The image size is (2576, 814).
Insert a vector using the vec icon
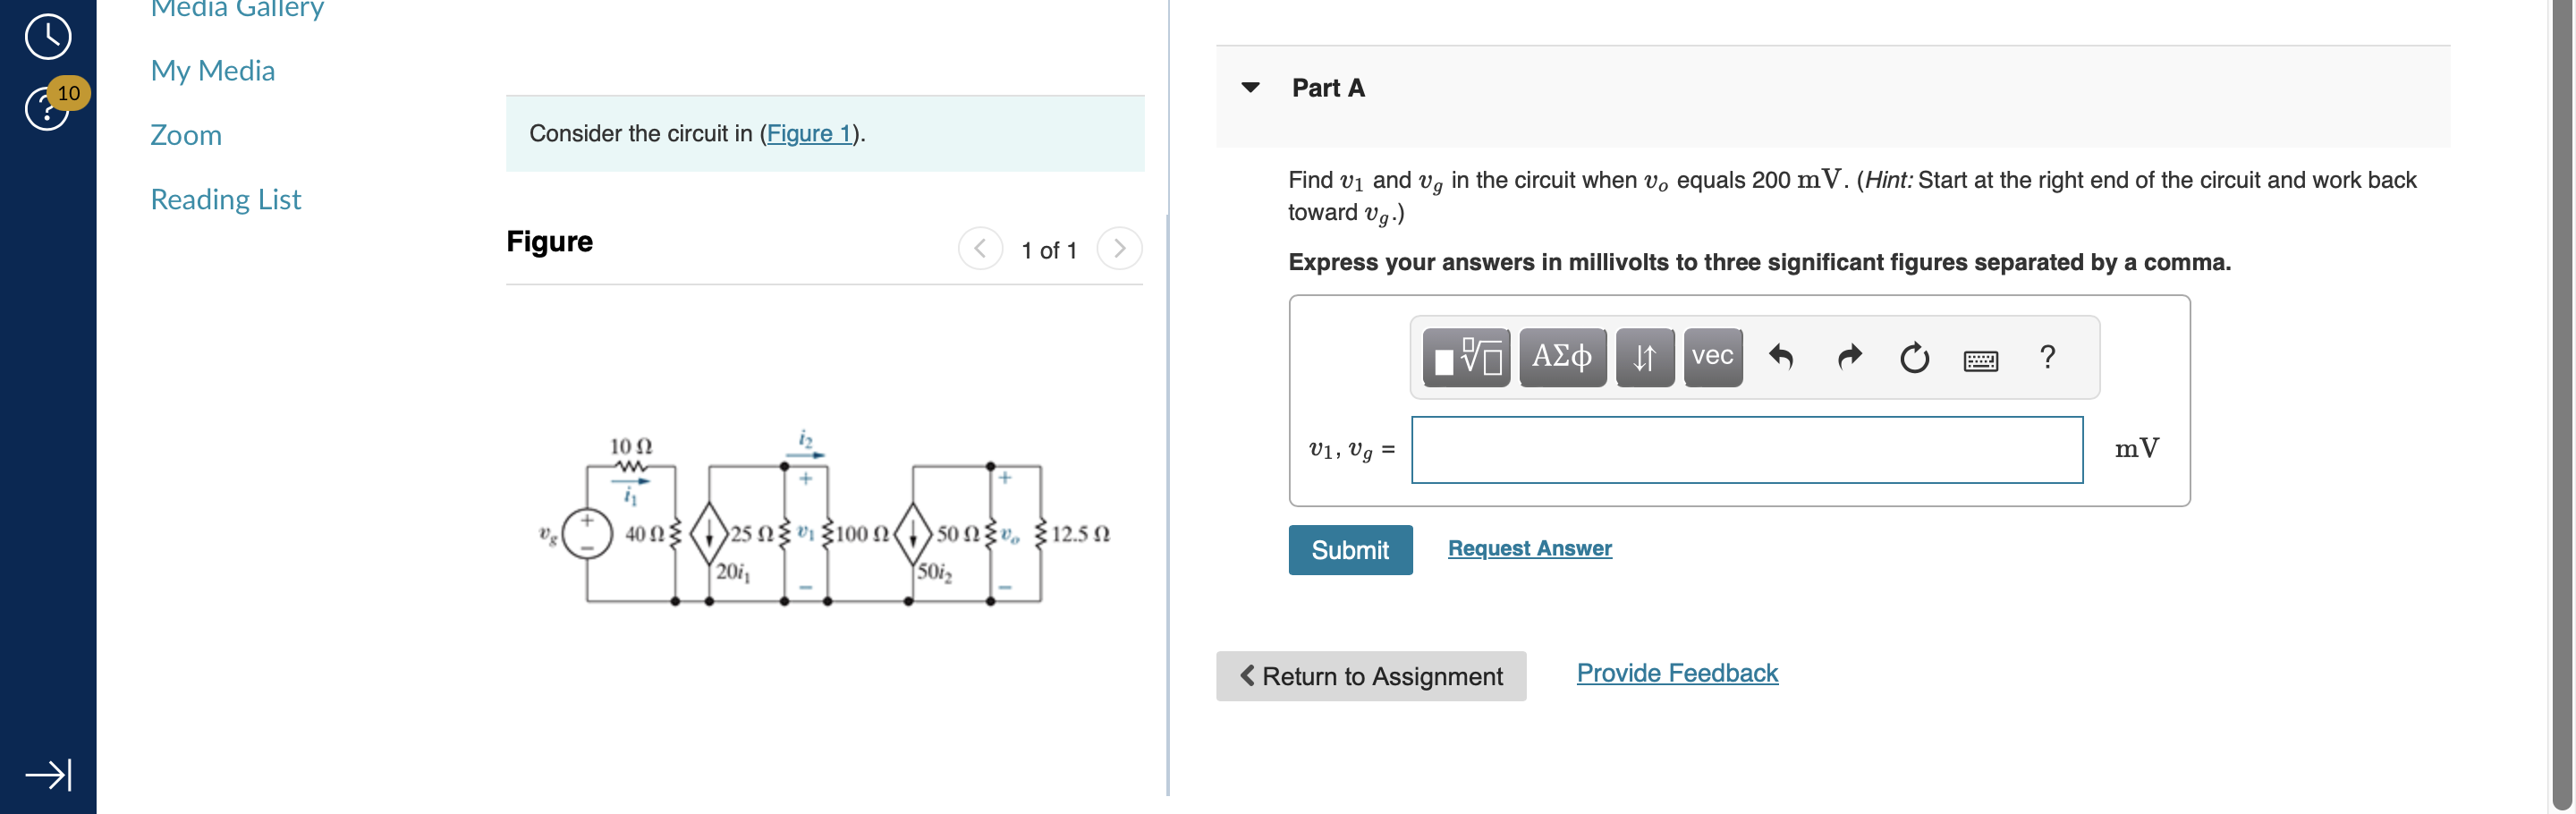click(1711, 357)
